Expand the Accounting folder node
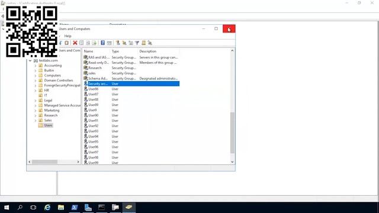This screenshot has width=379, height=213. pyautogui.click(x=36, y=66)
